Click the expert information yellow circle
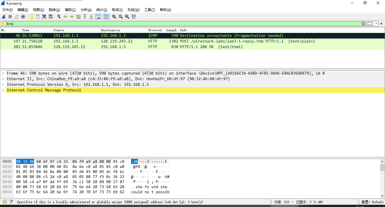Viewport: 385px width, 207px height. 5,202
